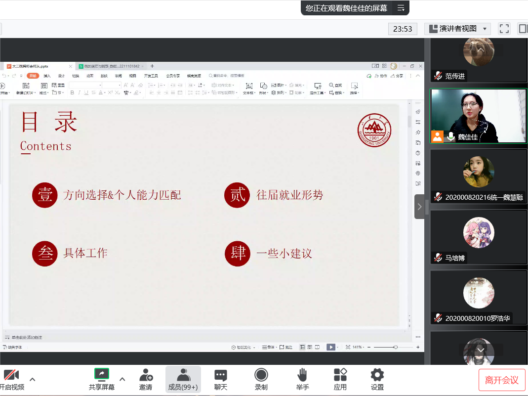This screenshot has width=528, height=396.
Task: Open the Chat panel
Action: point(220,379)
